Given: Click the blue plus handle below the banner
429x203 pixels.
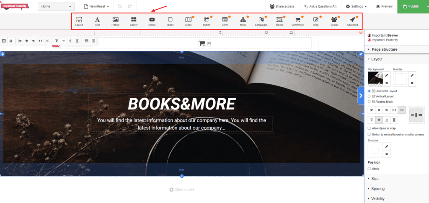Looking at the screenshot, I should (182, 176).
